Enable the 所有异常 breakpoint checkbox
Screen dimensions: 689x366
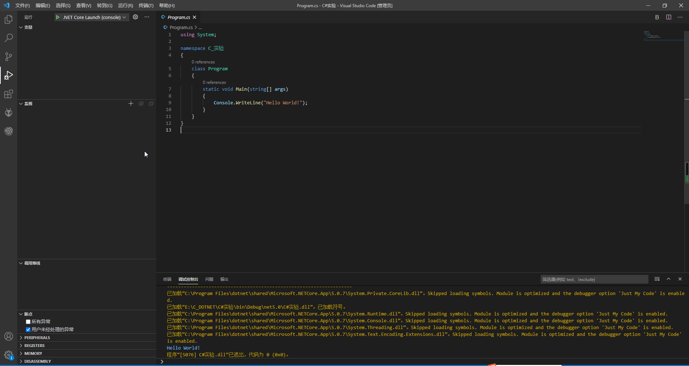(x=28, y=322)
